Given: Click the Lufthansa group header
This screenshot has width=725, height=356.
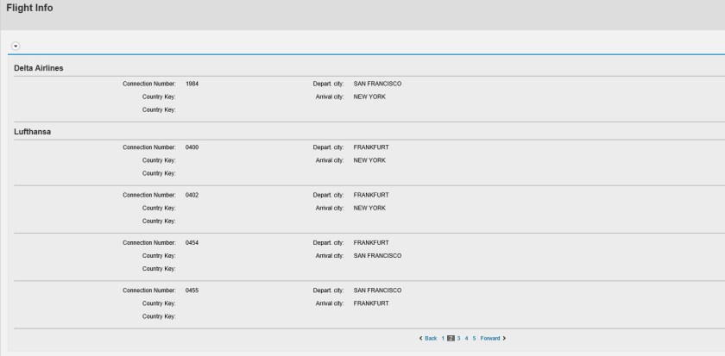Looking at the screenshot, I should (33, 132).
